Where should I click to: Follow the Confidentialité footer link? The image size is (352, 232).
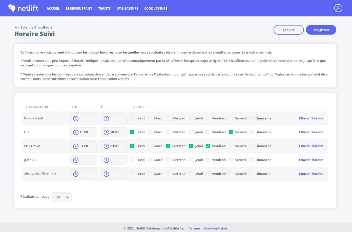click(215, 228)
